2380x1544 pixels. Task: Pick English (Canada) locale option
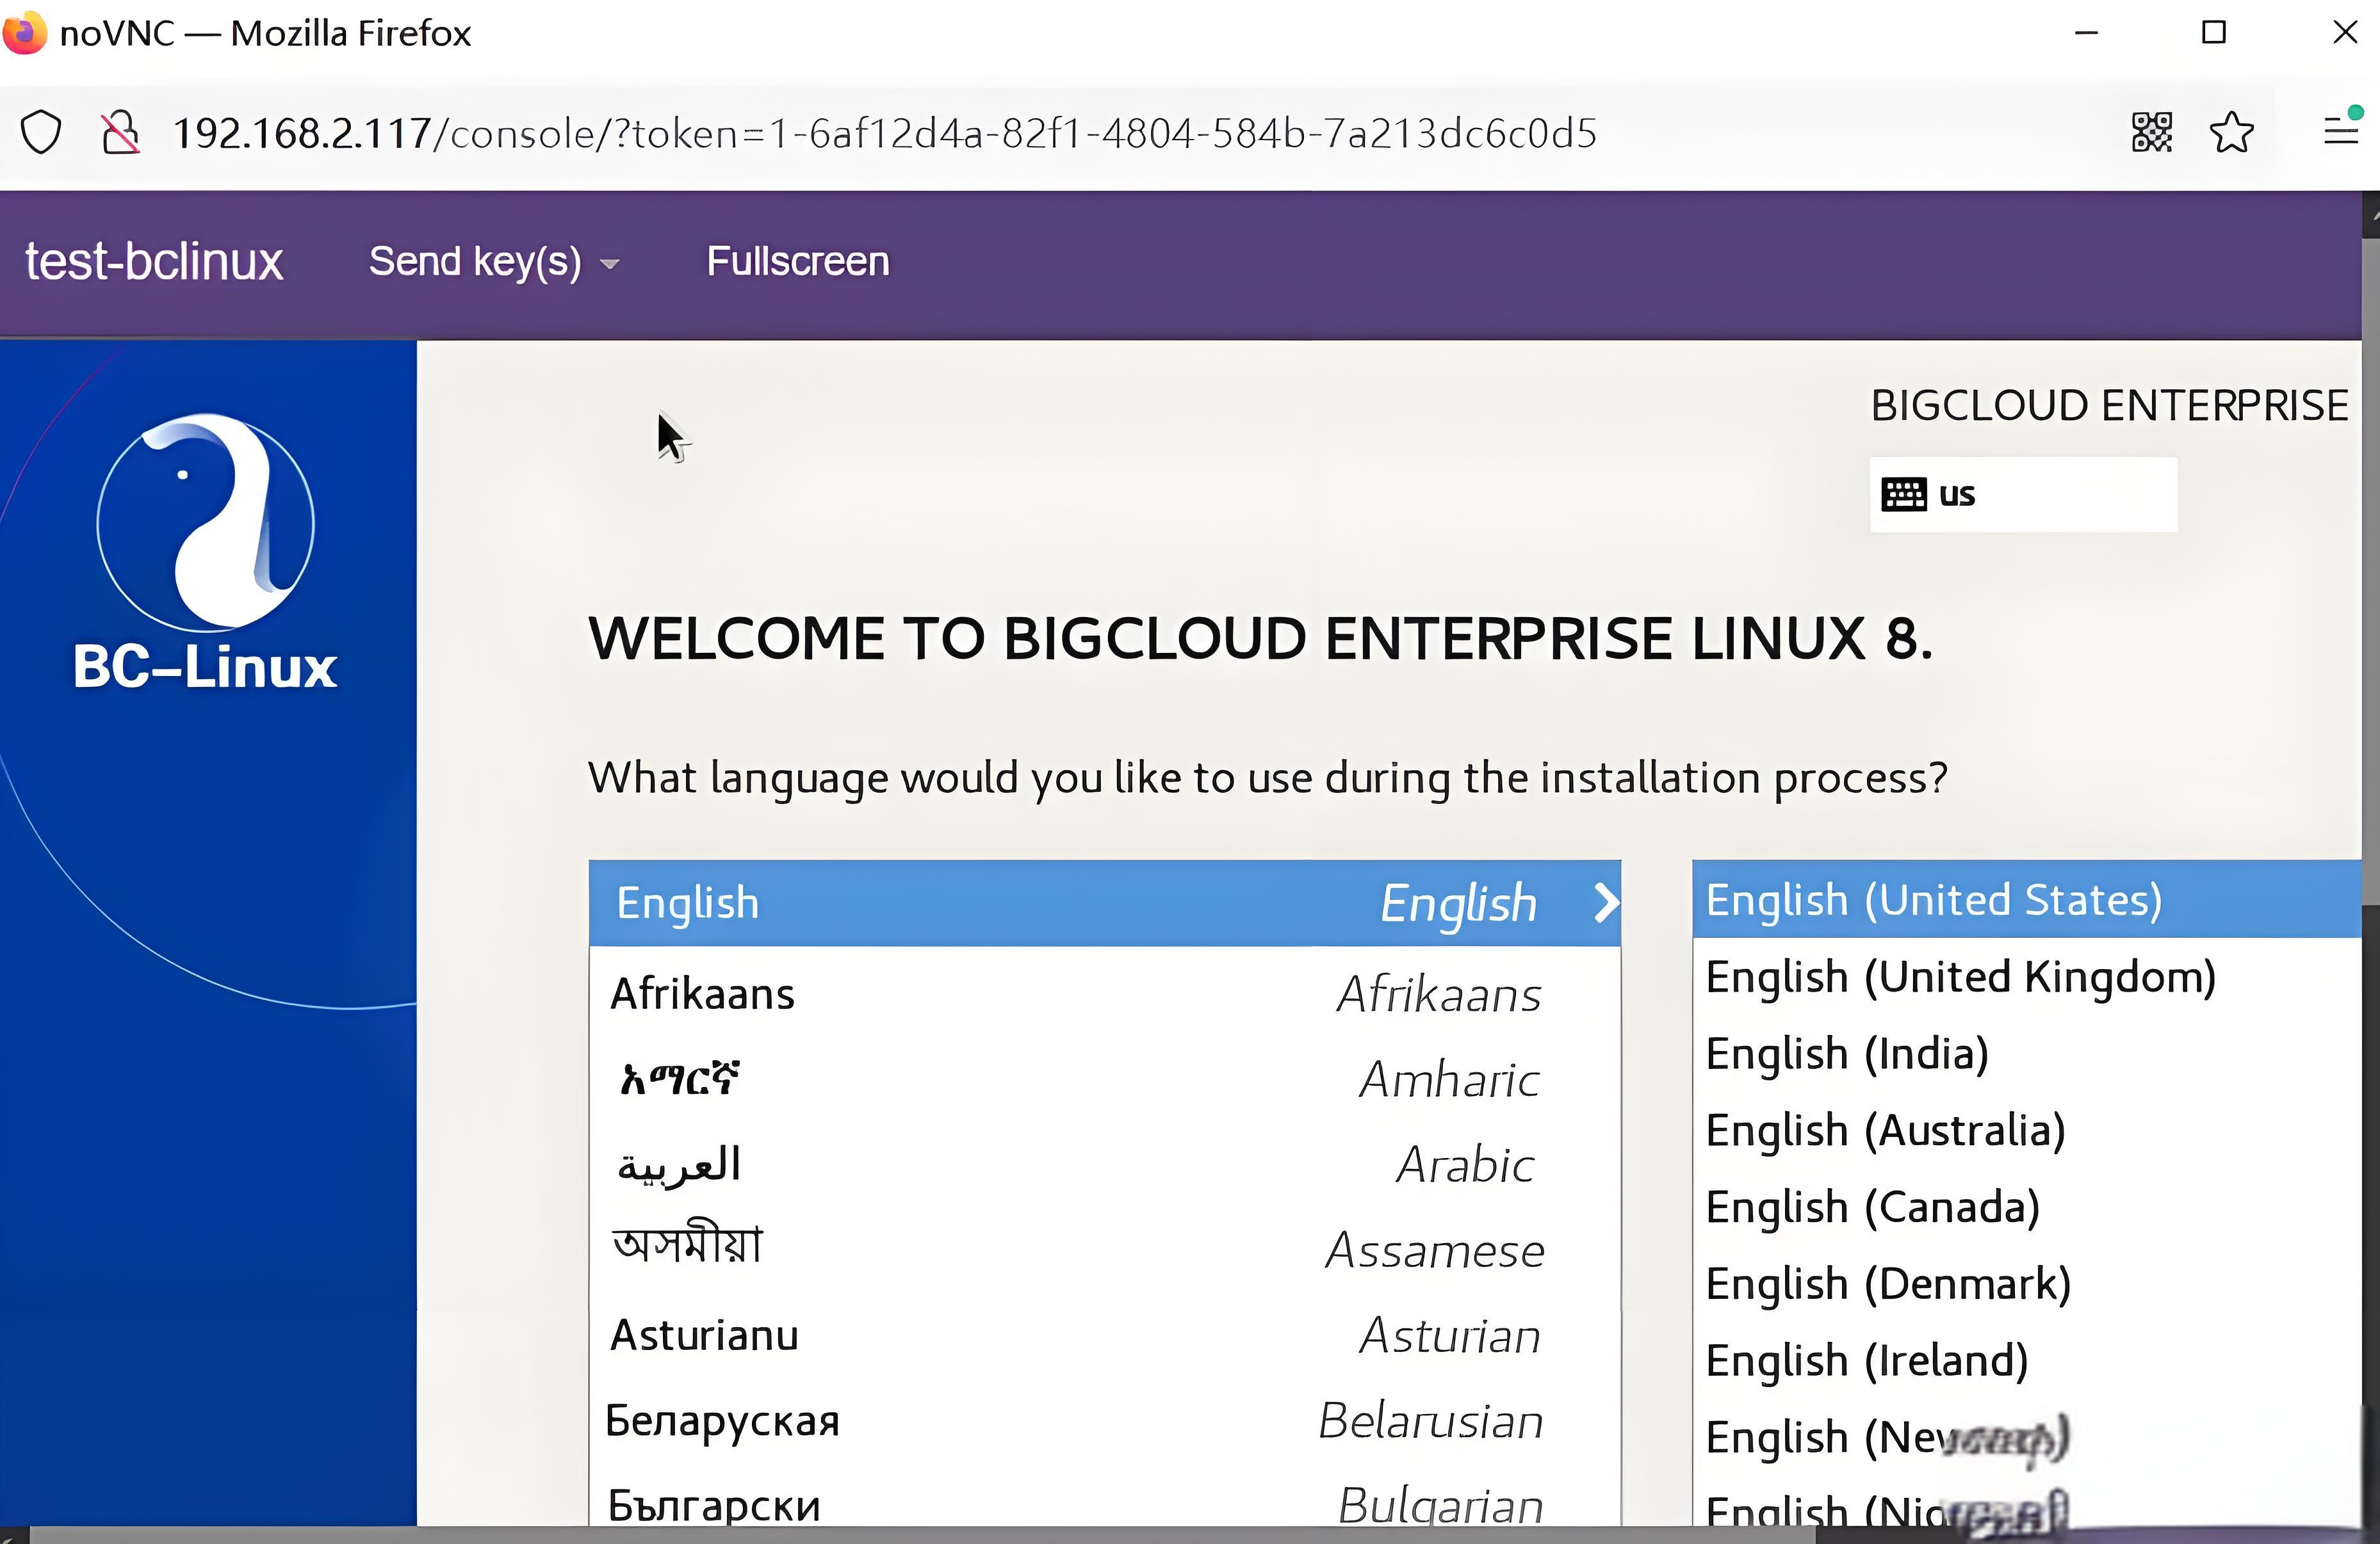point(1872,1207)
